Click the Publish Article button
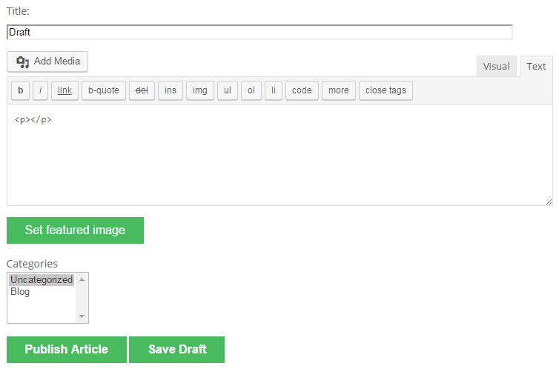The width and height of the screenshot is (559, 369). [66, 350]
